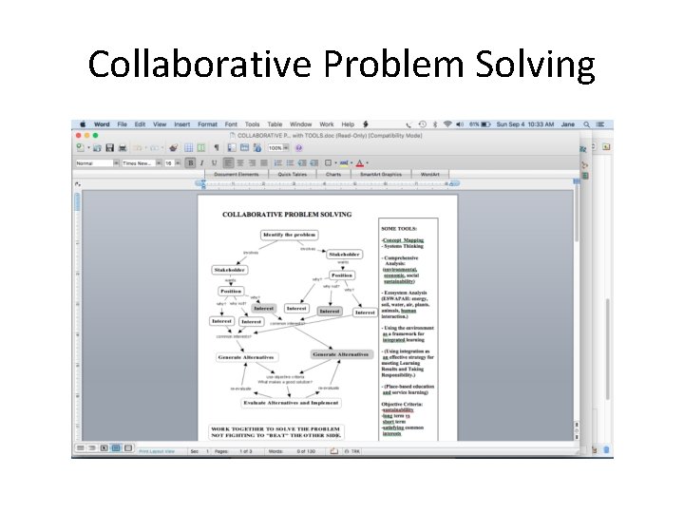Select Align Left

click(x=228, y=163)
